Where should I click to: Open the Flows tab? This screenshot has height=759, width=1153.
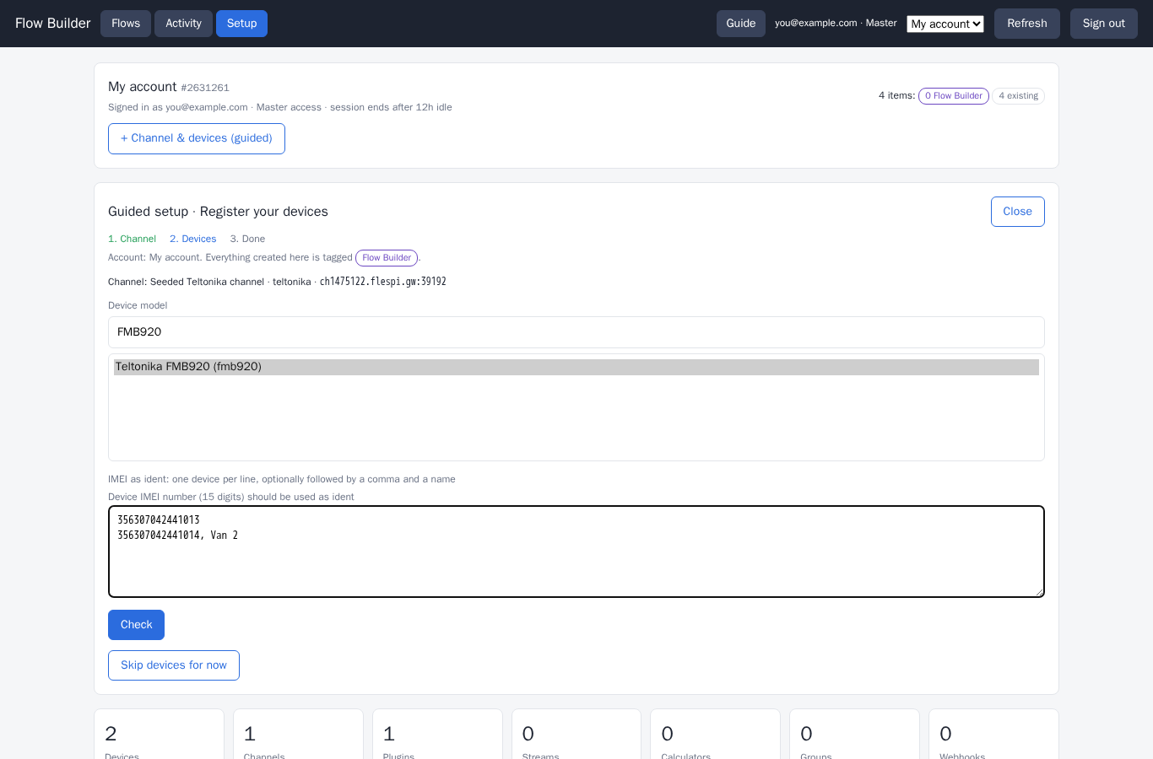coord(126,24)
